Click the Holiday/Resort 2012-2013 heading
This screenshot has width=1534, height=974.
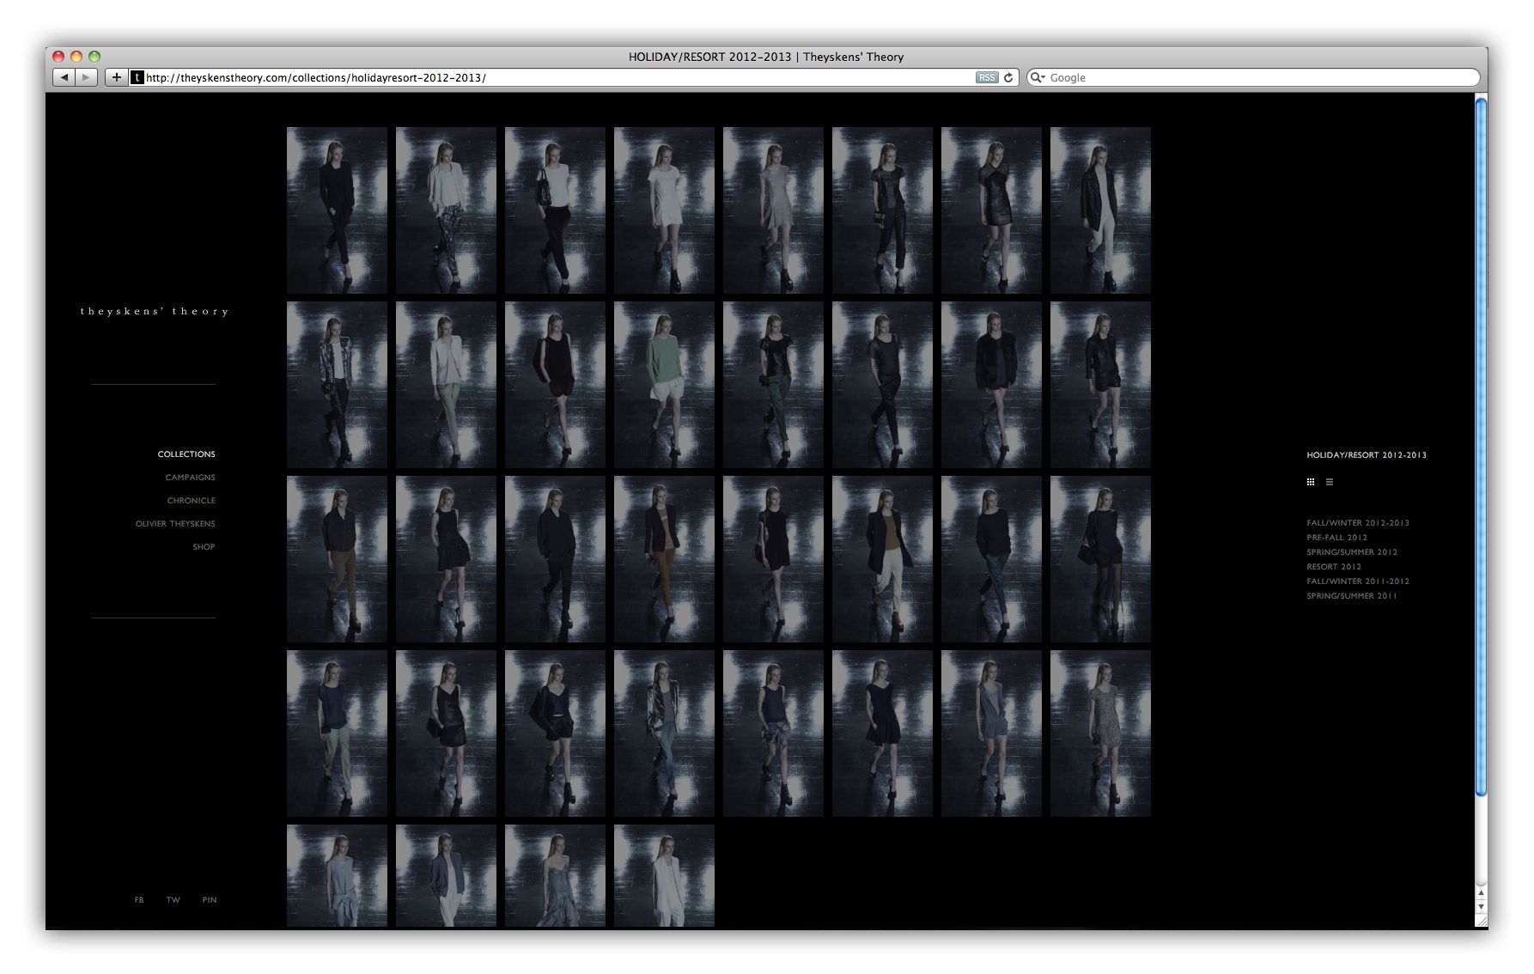tap(1367, 455)
